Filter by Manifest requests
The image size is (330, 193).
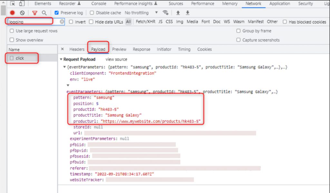point(256,22)
